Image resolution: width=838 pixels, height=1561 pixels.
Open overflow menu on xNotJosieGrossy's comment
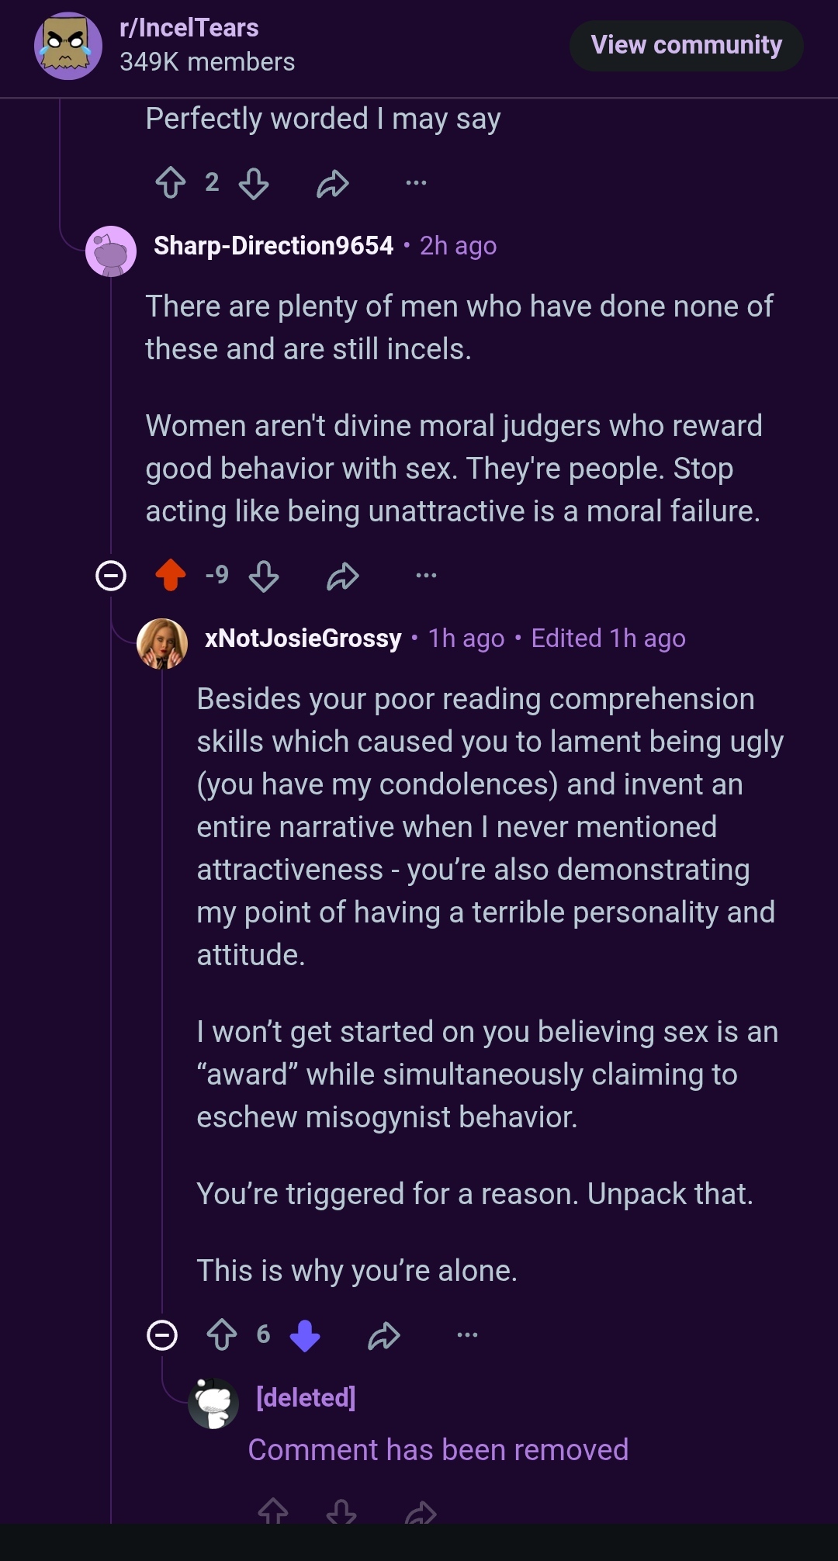(467, 1335)
